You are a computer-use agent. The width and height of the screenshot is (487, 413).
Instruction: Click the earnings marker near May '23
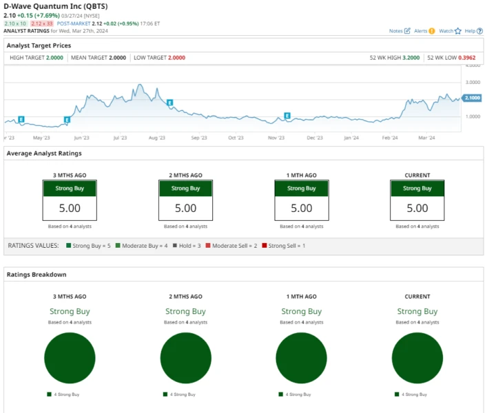click(x=21, y=120)
